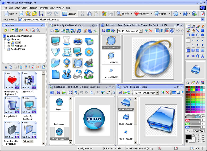Click the black foreground color box
The image size is (207, 151).
189,137
